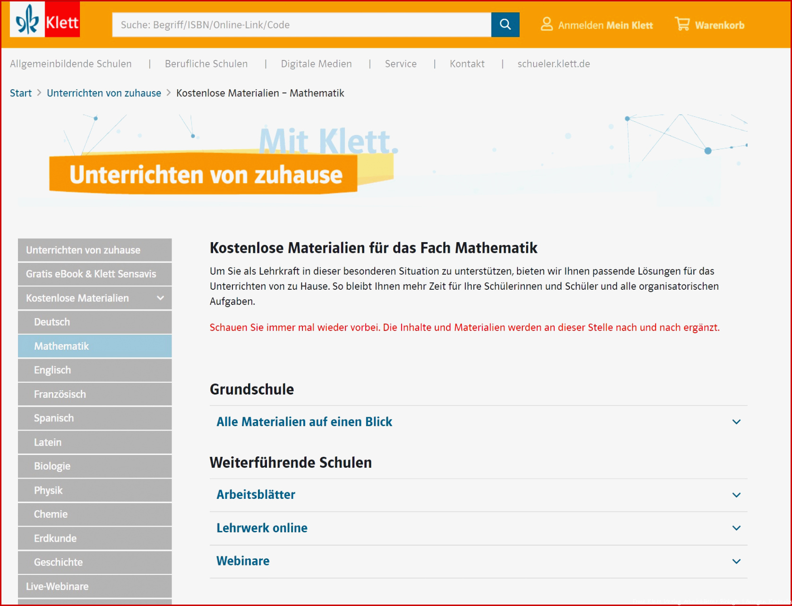The image size is (792, 606).
Task: Open Berufliche Schulen menu
Action: (x=206, y=64)
